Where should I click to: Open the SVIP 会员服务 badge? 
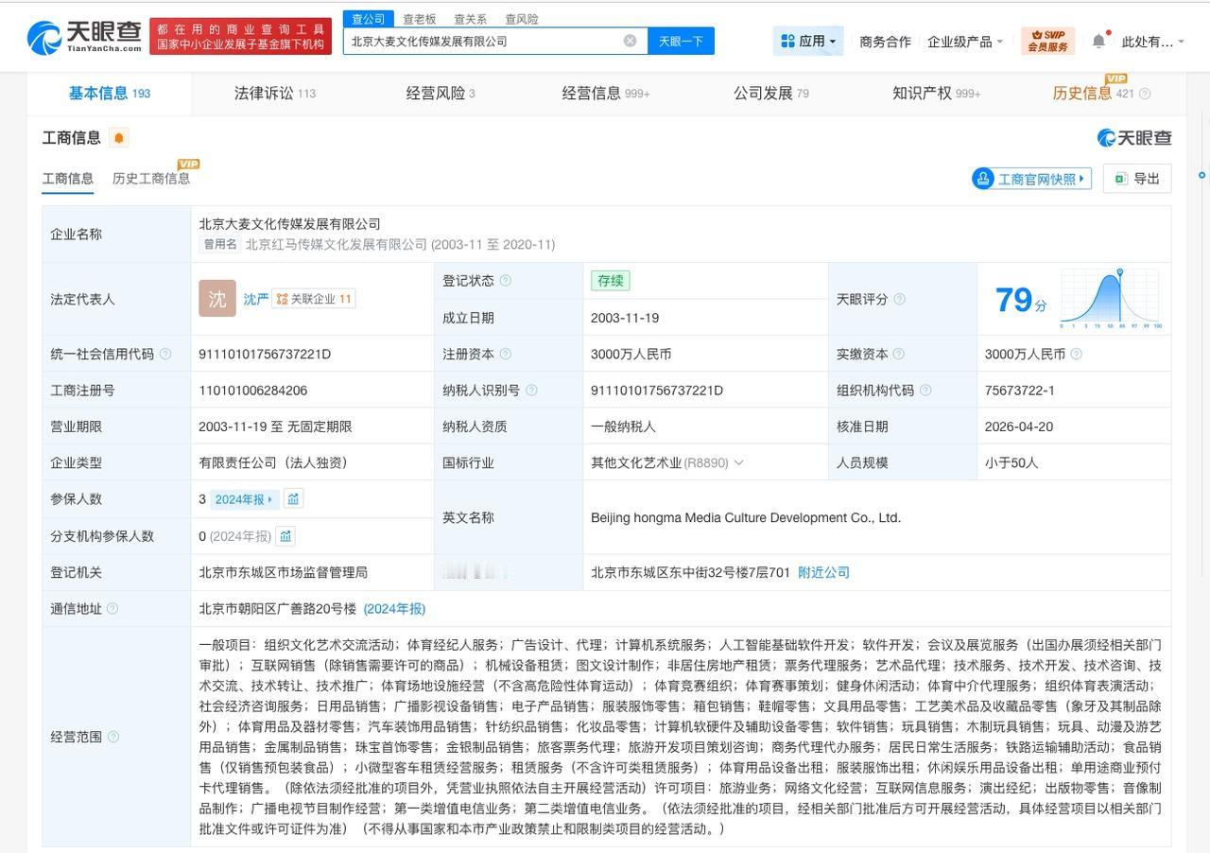pos(1047,41)
